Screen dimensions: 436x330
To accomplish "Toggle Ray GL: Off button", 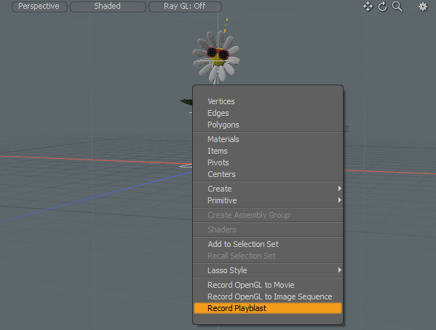I will point(185,6).
